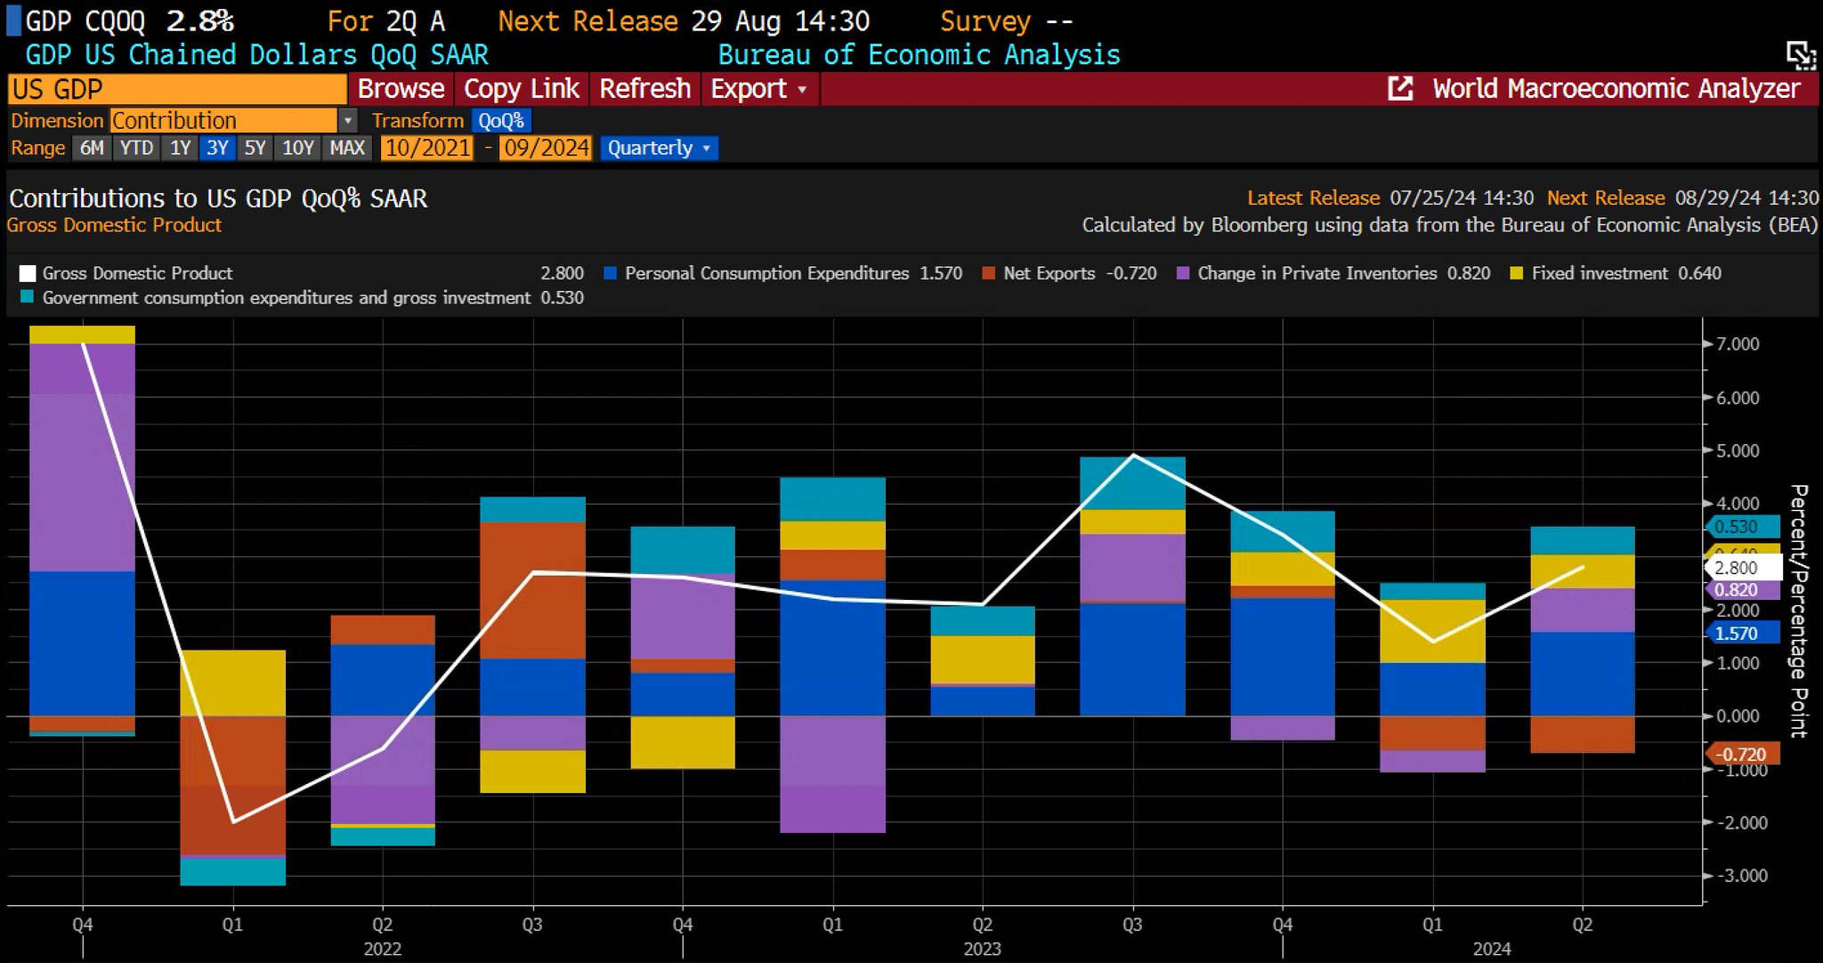The width and height of the screenshot is (1823, 963).
Task: Click the white Gross Domestic Product legend swatch
Action: click(x=28, y=273)
